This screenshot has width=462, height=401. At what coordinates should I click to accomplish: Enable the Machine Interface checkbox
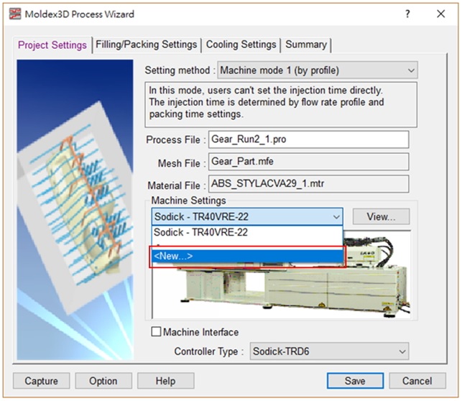(156, 331)
